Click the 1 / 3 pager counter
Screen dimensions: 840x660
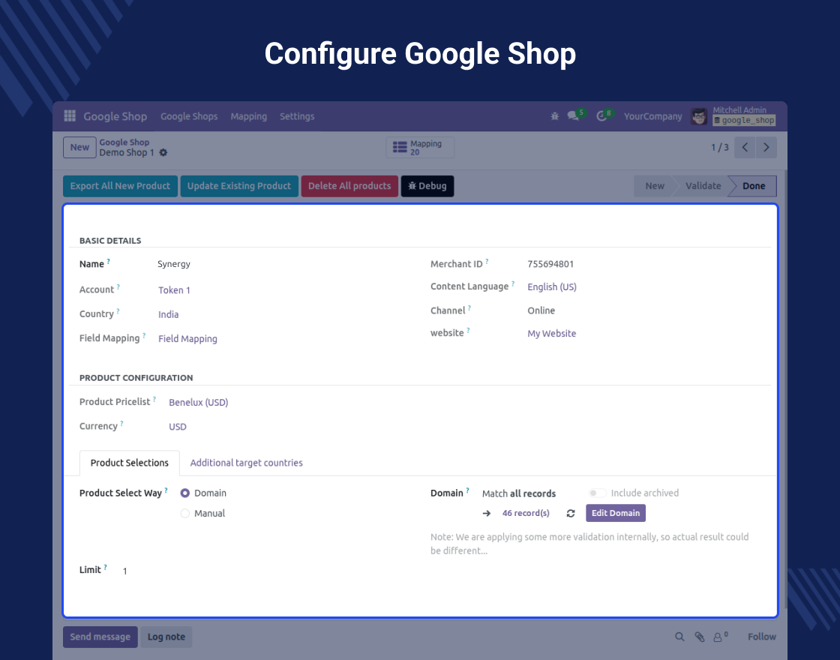[719, 147]
